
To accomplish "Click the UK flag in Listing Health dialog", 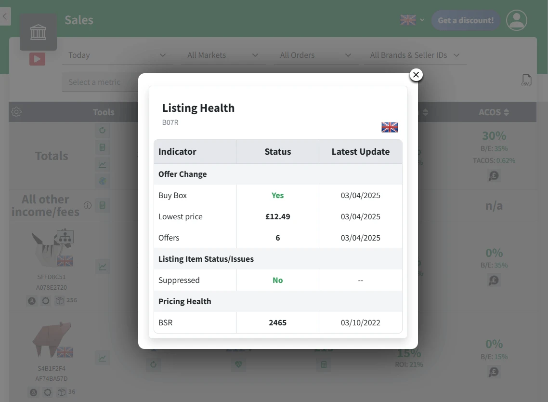I will point(390,127).
